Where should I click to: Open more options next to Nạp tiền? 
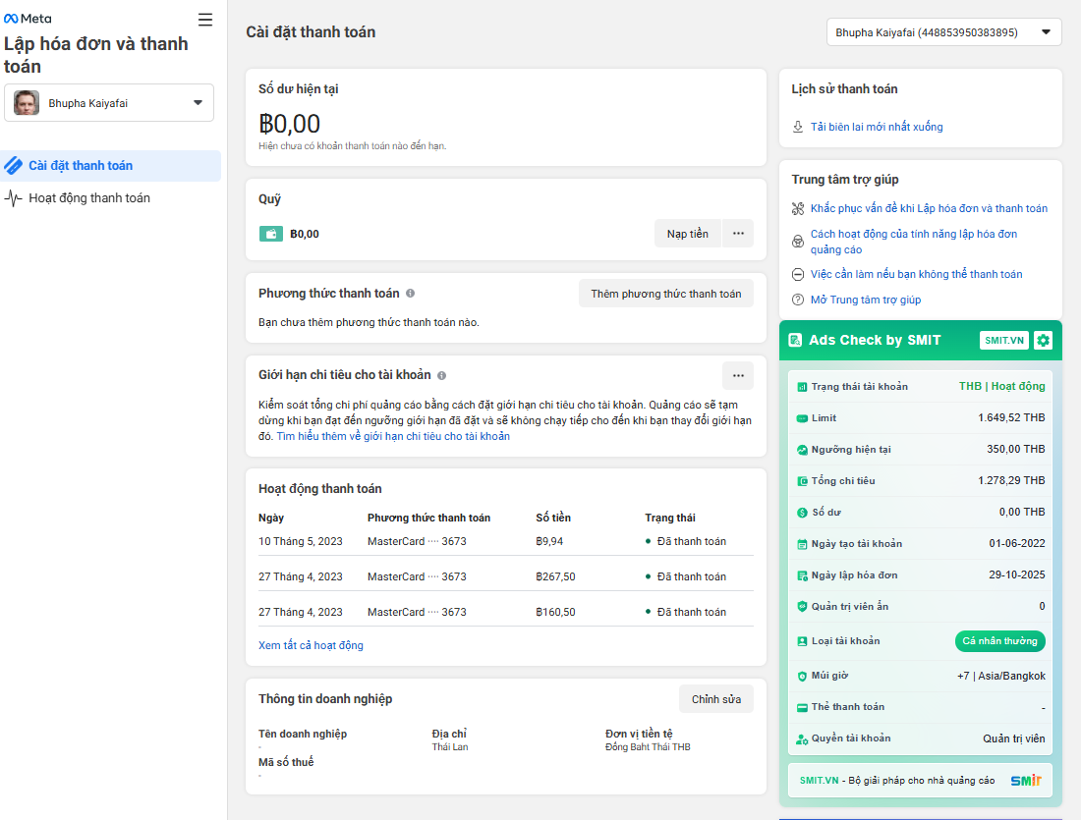tap(738, 234)
